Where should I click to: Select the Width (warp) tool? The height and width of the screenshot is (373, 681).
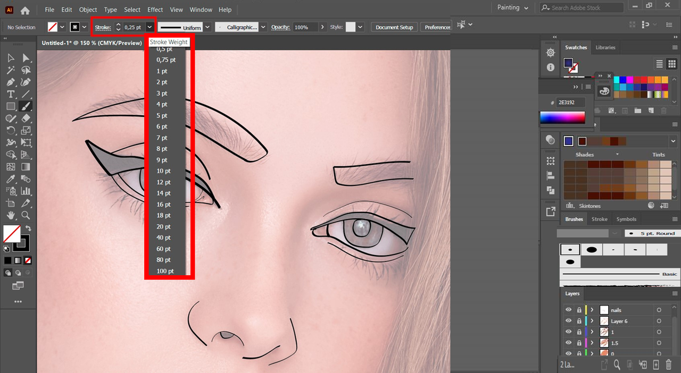click(11, 142)
